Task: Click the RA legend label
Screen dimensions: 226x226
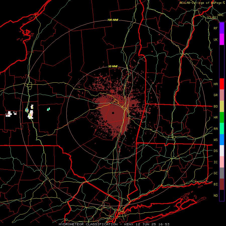Action: [x=216, y=129]
